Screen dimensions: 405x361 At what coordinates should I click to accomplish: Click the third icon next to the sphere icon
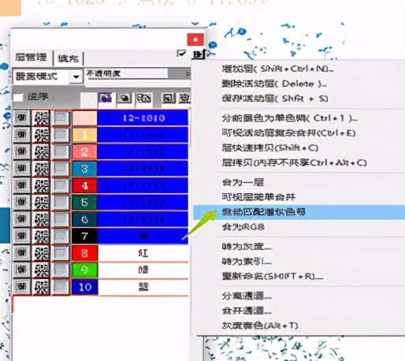(143, 99)
